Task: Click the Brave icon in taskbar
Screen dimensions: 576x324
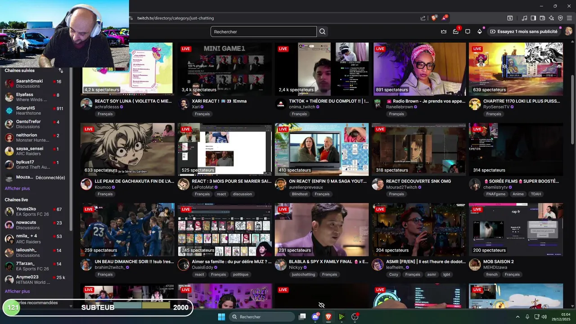Action: [x=328, y=317]
